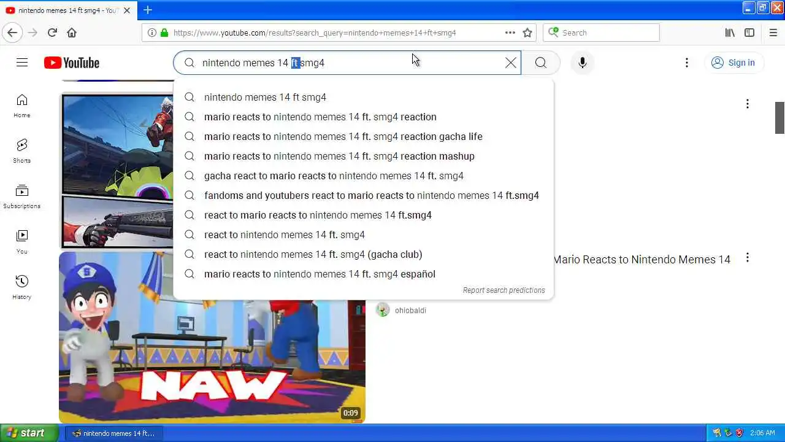Open Home in the sidebar
Viewport: 785px width, 442px height.
[x=22, y=106]
